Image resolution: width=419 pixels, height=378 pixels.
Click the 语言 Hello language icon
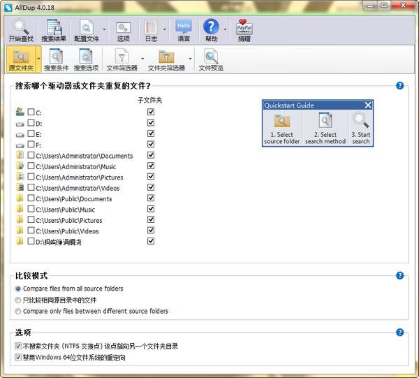184,31
